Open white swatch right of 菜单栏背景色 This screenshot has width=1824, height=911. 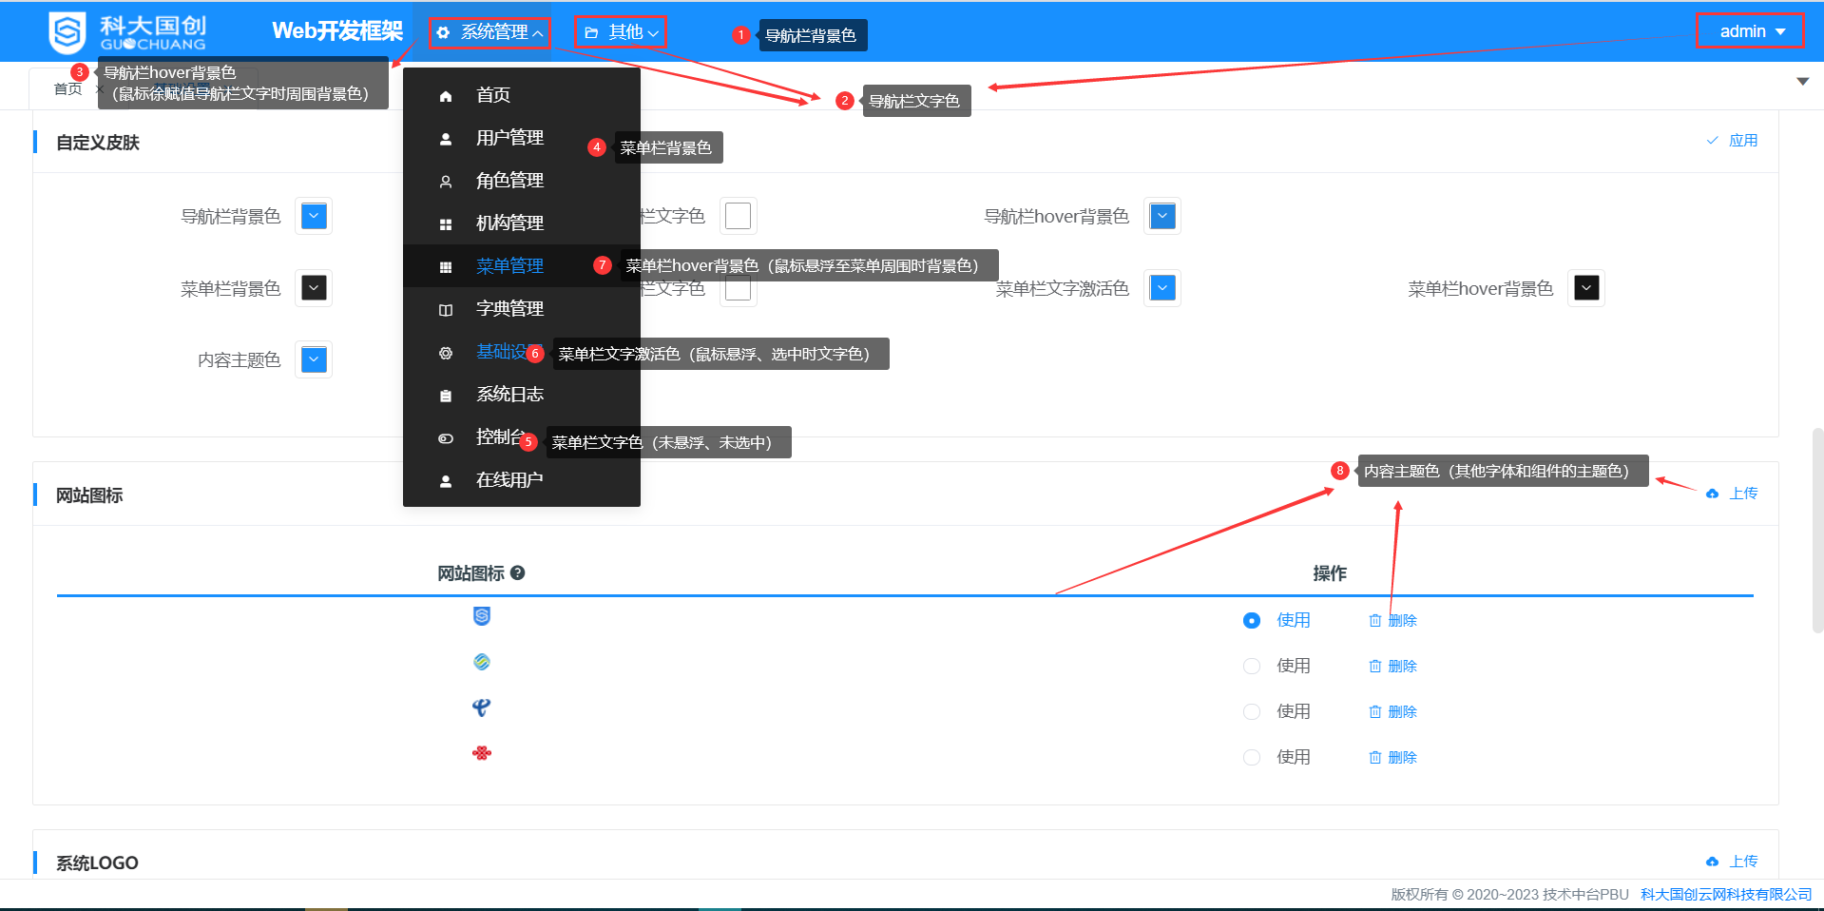pyautogui.click(x=738, y=287)
